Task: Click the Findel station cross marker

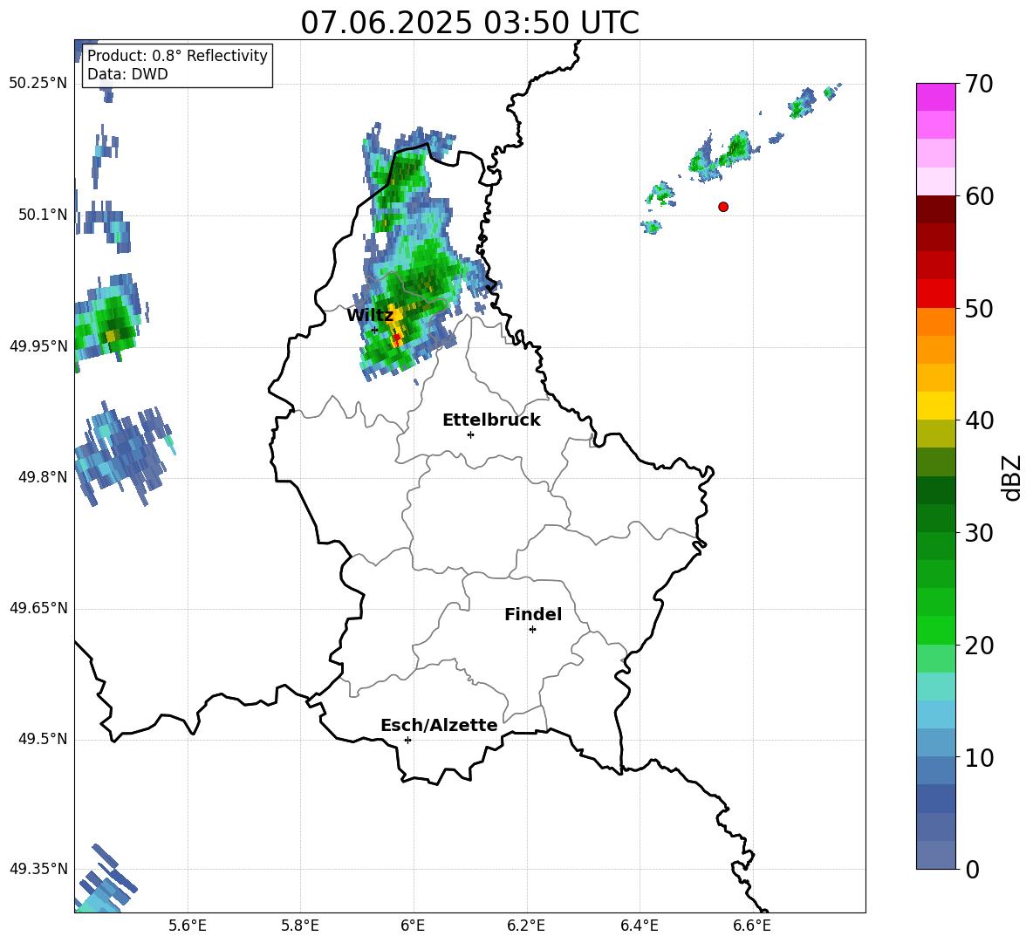Action: [x=532, y=630]
